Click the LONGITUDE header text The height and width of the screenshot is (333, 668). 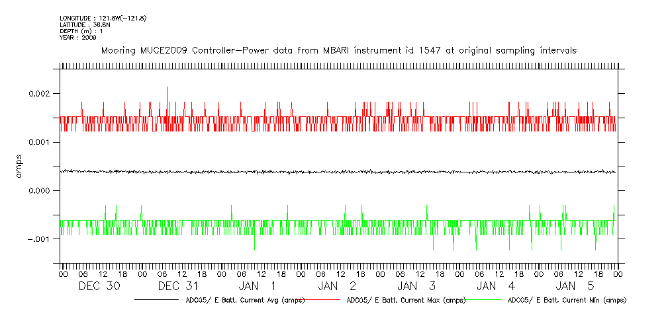click(x=103, y=18)
